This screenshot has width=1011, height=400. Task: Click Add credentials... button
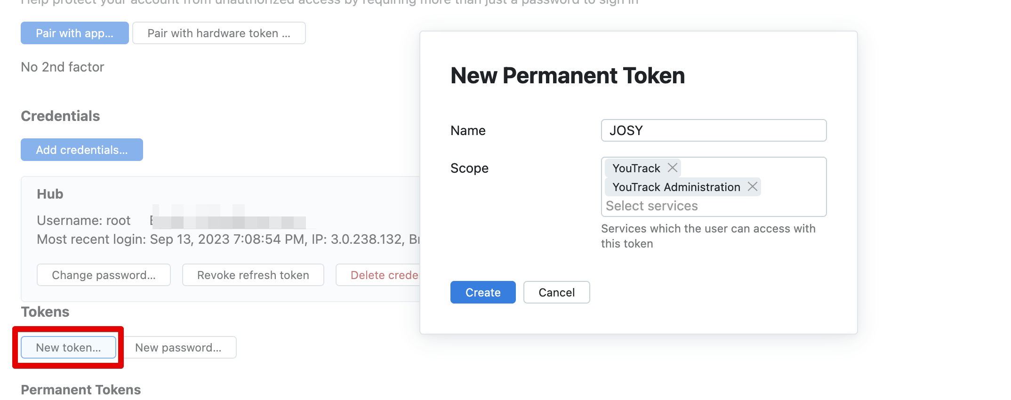[x=82, y=150]
